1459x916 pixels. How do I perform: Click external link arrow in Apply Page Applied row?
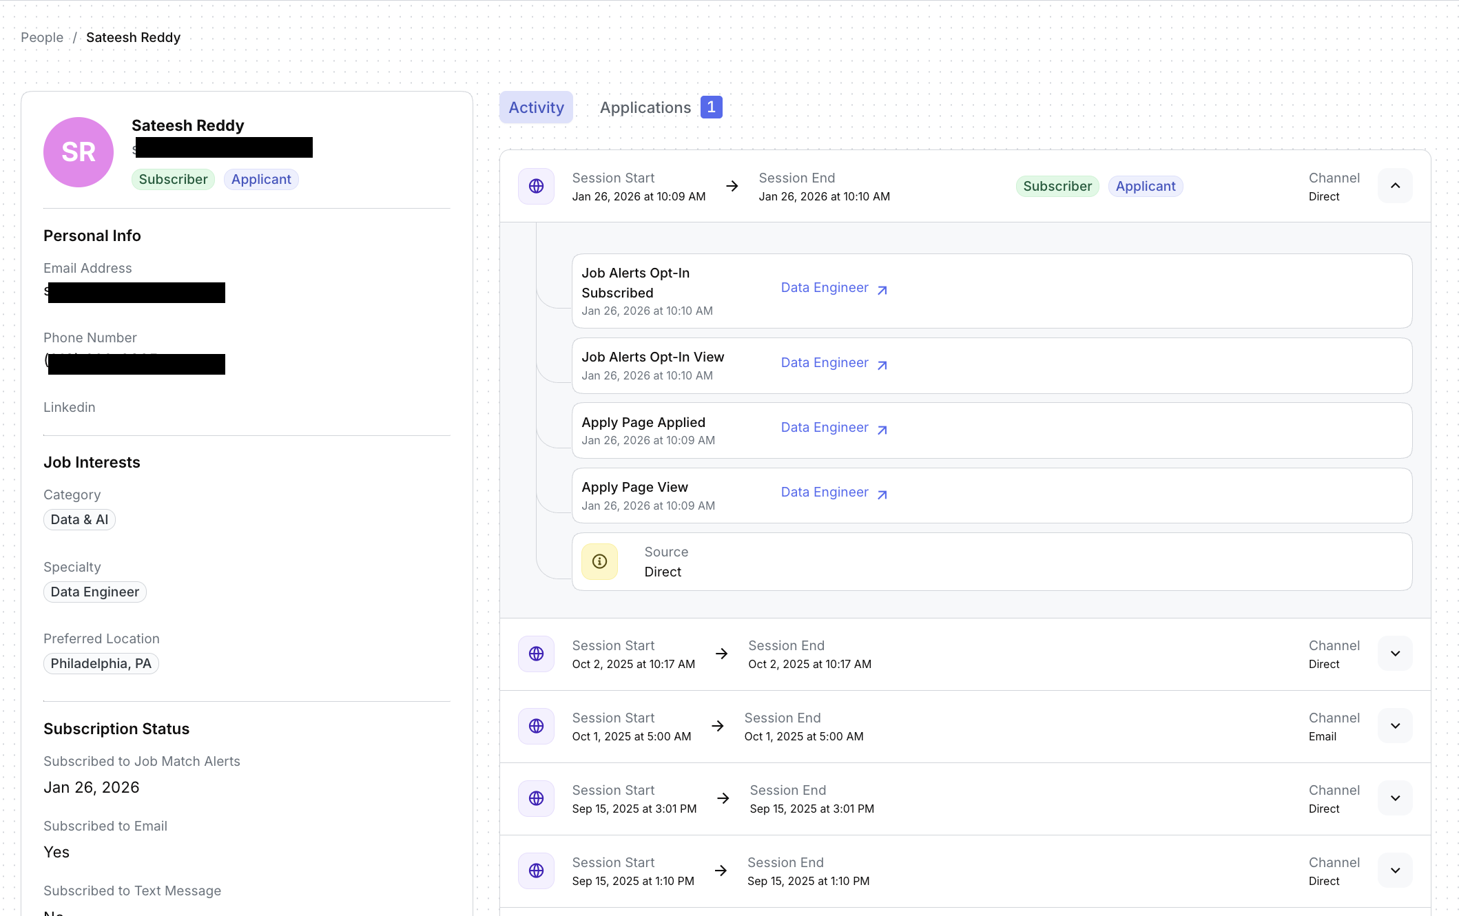[x=882, y=429]
